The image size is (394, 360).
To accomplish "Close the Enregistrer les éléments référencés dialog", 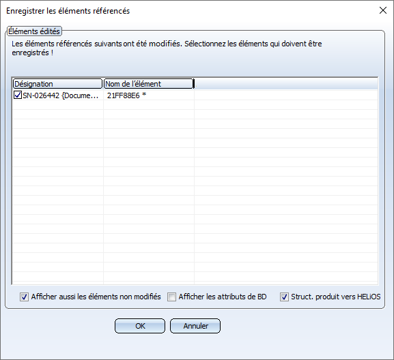I will 383,10.
